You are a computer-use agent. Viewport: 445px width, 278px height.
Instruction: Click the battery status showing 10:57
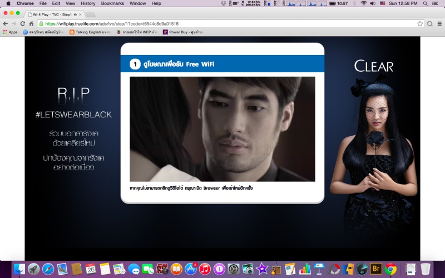point(339,3)
